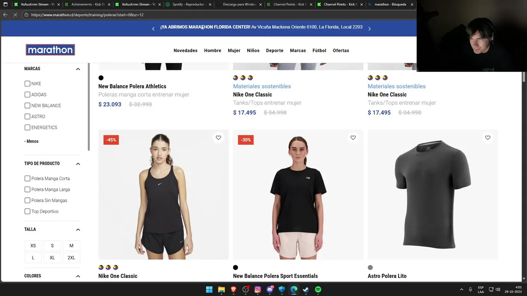Show hidden system tray icons

462,289
